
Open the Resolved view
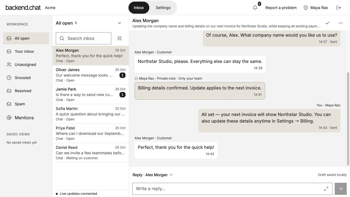tap(26, 91)
